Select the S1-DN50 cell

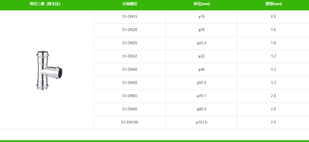[x=130, y=83]
